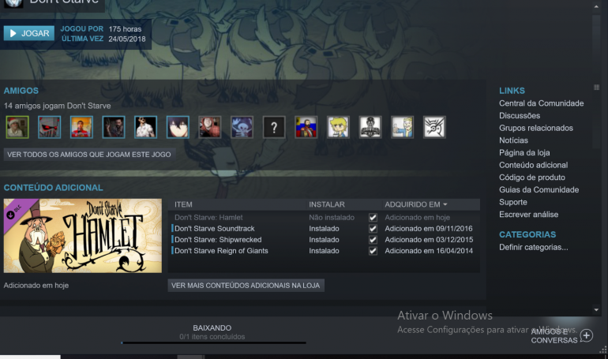Image resolution: width=608 pixels, height=359 pixels.
Task: Select the Don't Starve: Hamlet row
Action: [x=324, y=218]
